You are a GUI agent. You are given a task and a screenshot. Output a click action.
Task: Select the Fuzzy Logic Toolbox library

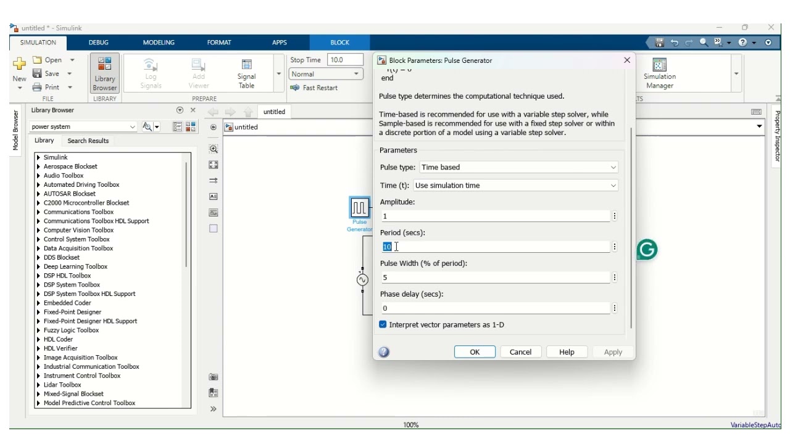71,330
